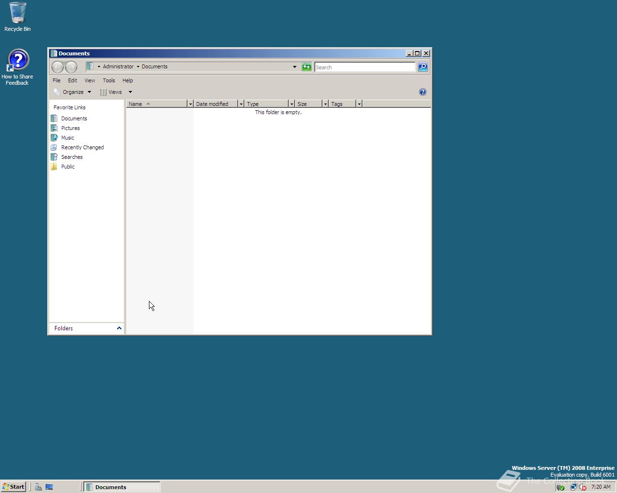
Task: Open the View menu
Action: click(x=90, y=80)
